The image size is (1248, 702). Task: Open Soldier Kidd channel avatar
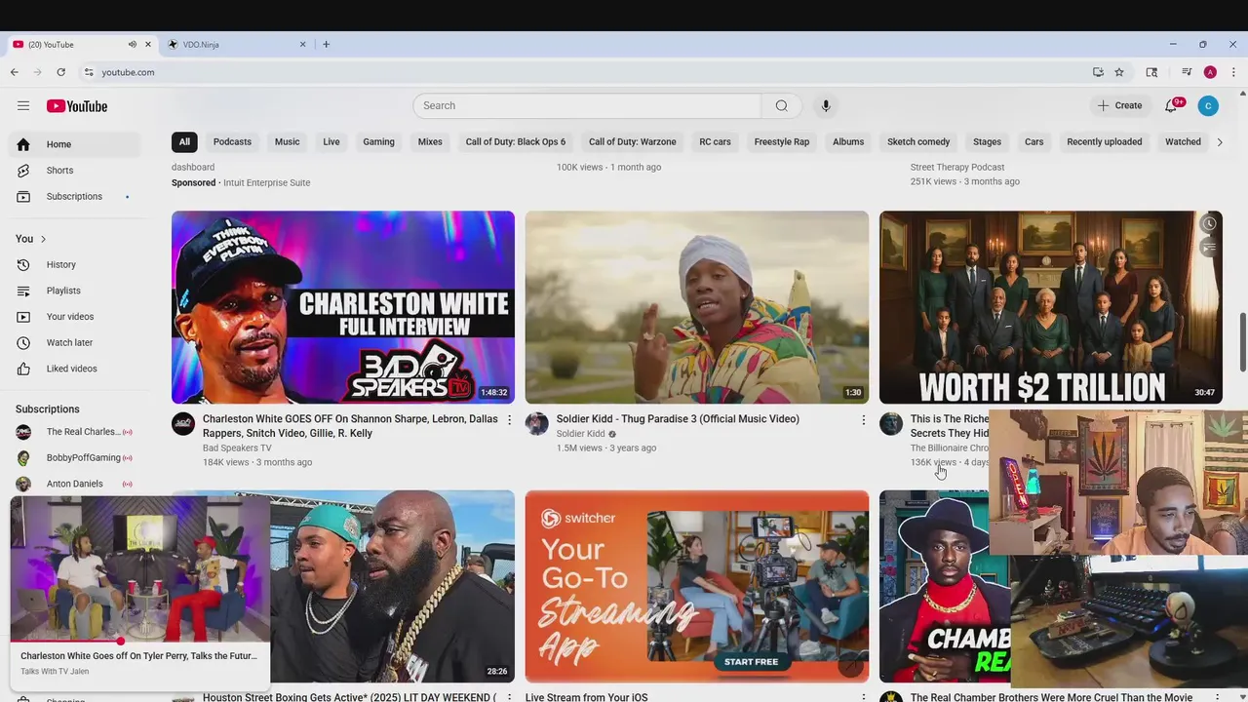[x=537, y=423]
